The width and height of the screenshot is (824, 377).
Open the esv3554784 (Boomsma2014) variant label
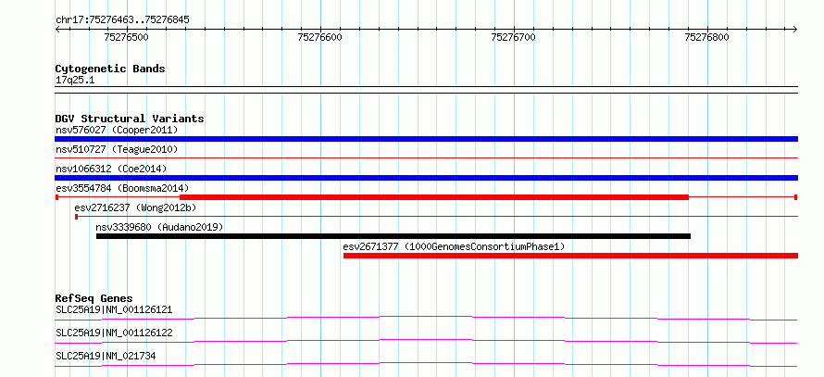click(x=122, y=188)
